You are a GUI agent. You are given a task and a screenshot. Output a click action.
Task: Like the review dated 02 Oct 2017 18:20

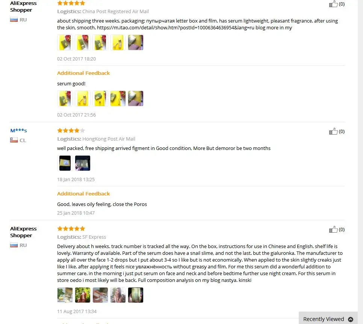tap(333, 4)
